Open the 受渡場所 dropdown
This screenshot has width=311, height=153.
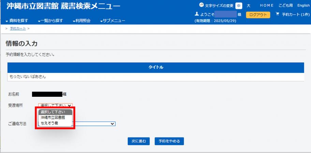pyautogui.click(x=56, y=105)
